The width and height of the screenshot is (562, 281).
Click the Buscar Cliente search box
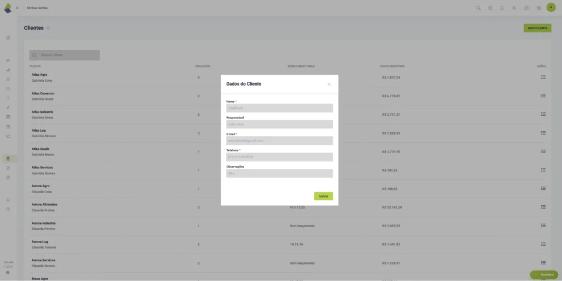pyautogui.click(x=65, y=55)
